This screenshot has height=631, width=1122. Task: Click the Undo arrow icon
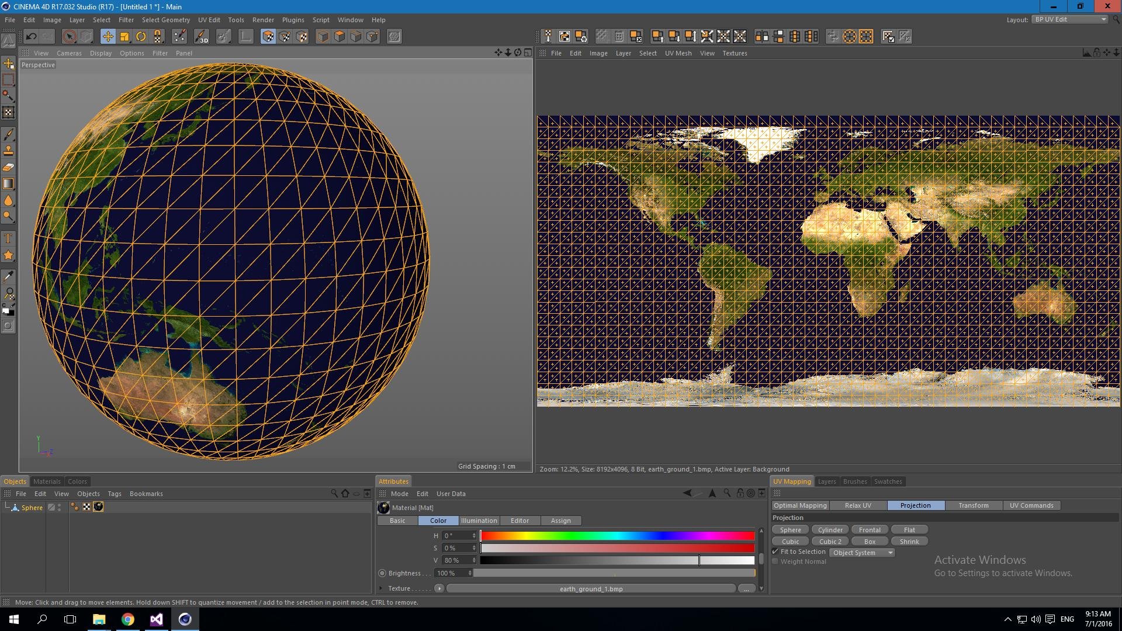(x=32, y=37)
